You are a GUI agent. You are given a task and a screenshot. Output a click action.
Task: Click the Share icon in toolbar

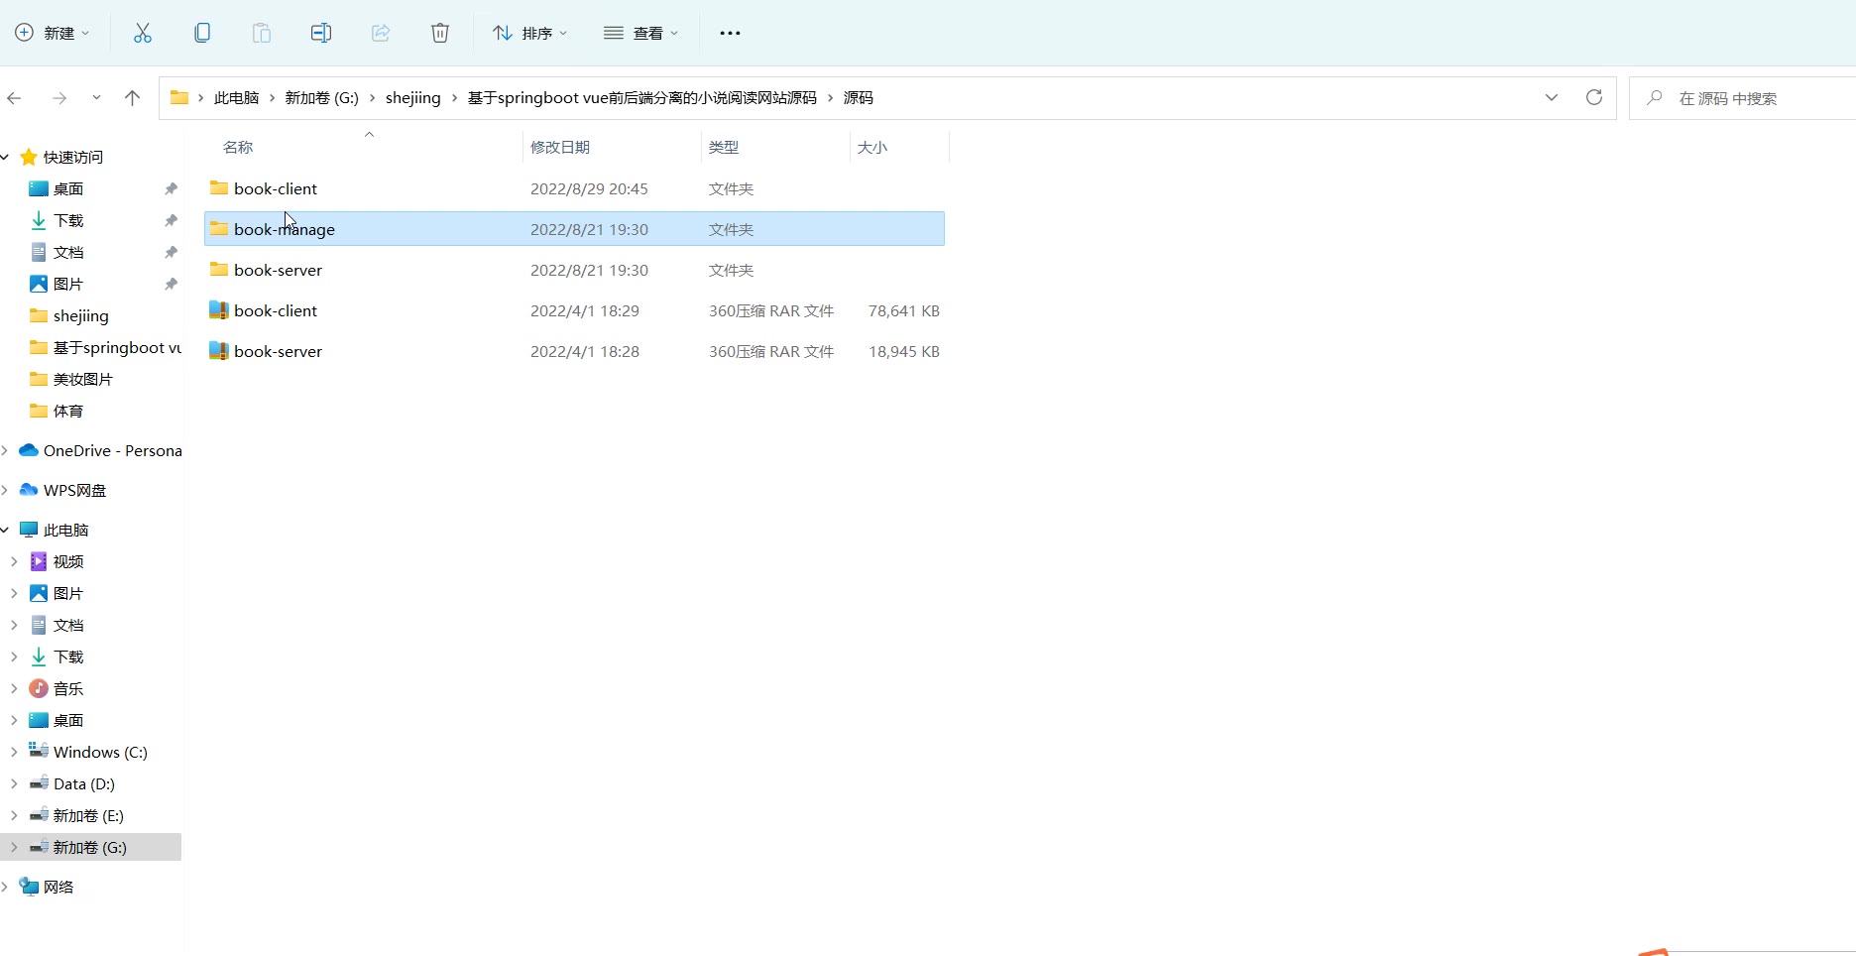[x=381, y=33]
